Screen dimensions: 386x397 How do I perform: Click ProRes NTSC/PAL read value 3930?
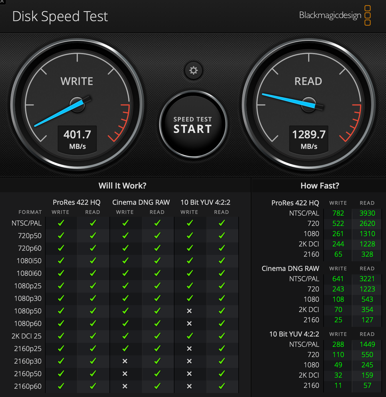[x=367, y=213]
